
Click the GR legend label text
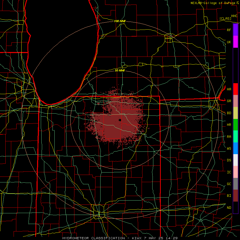click(229, 101)
